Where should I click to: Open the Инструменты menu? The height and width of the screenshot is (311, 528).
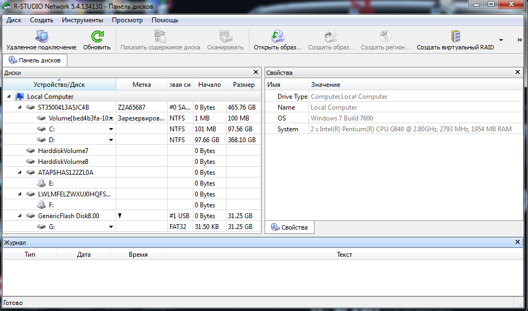click(83, 20)
